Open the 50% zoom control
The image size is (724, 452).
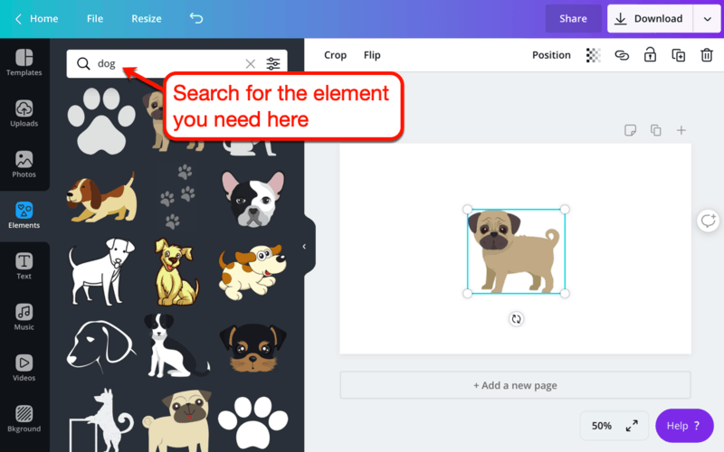602,426
